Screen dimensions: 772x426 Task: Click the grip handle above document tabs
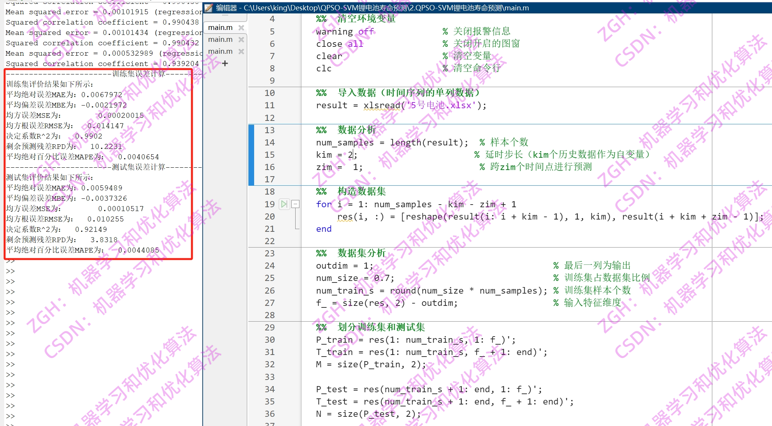tap(225, 15)
